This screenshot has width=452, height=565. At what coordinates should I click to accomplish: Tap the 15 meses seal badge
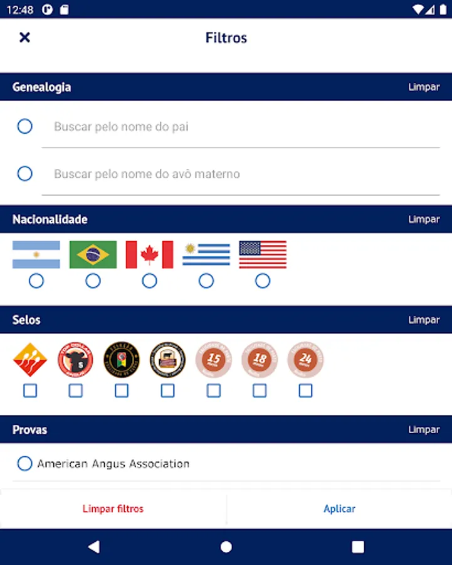click(214, 360)
